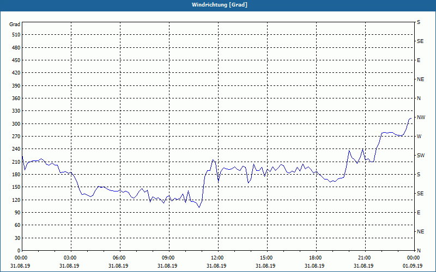Image resolution: width=436 pixels, height=272 pixels.
Task: Click the 31.08.19 date under 12:00
Action: 216,266
